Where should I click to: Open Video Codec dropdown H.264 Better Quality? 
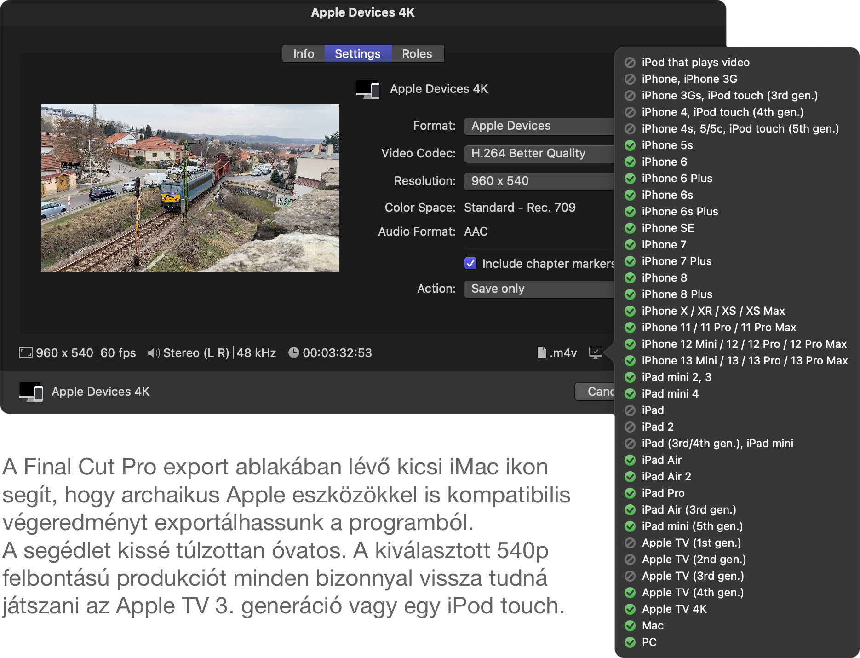click(x=539, y=154)
